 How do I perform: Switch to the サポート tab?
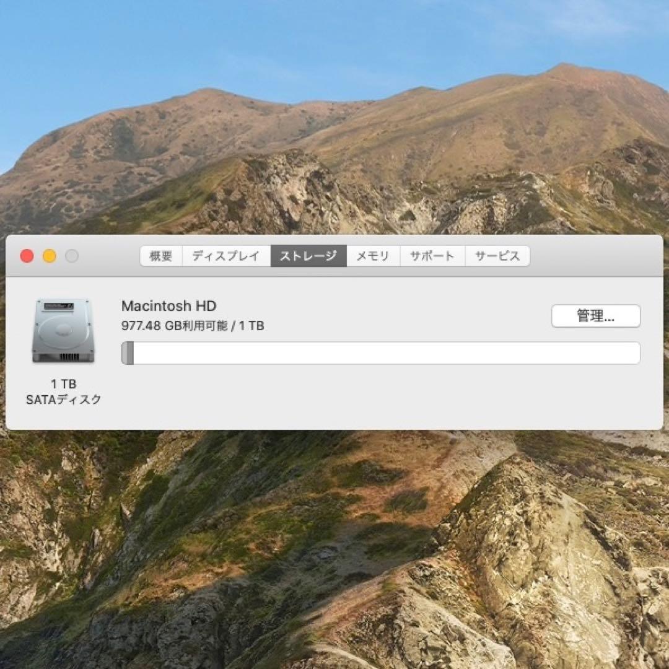click(x=432, y=256)
